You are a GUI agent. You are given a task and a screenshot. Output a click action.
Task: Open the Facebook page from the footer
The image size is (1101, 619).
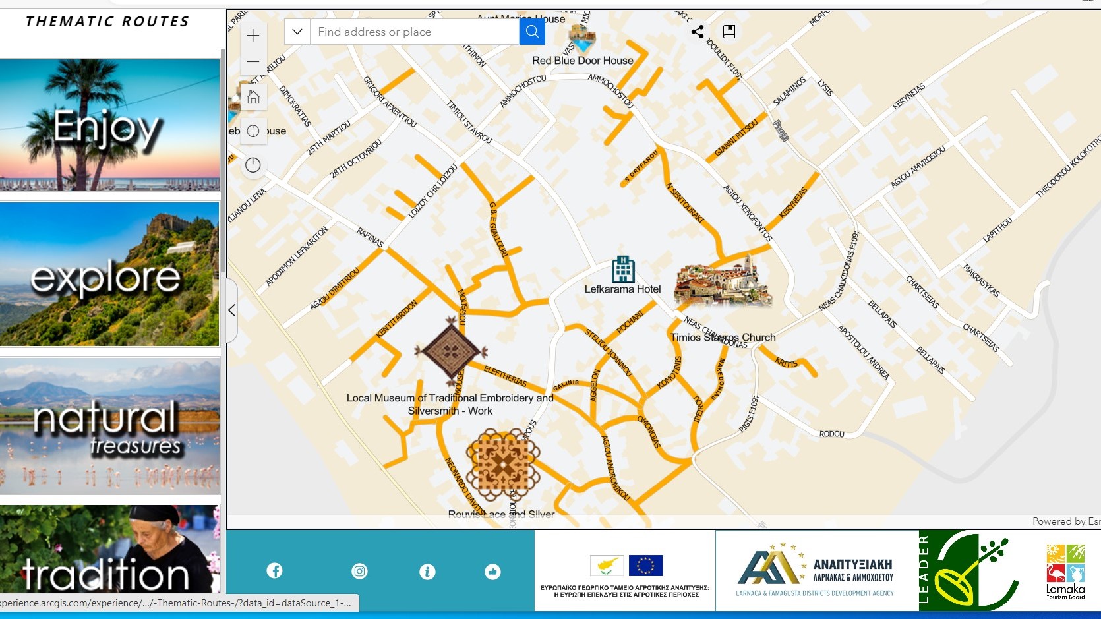274,570
